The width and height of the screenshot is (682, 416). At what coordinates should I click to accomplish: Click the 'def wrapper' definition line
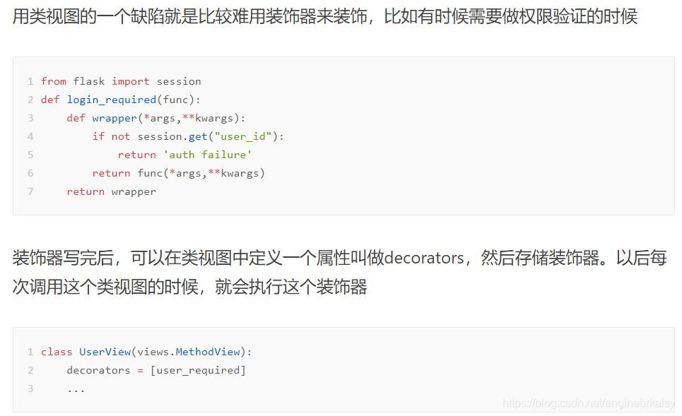(x=156, y=118)
